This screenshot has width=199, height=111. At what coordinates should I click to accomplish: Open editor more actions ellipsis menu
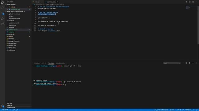click(196, 2)
